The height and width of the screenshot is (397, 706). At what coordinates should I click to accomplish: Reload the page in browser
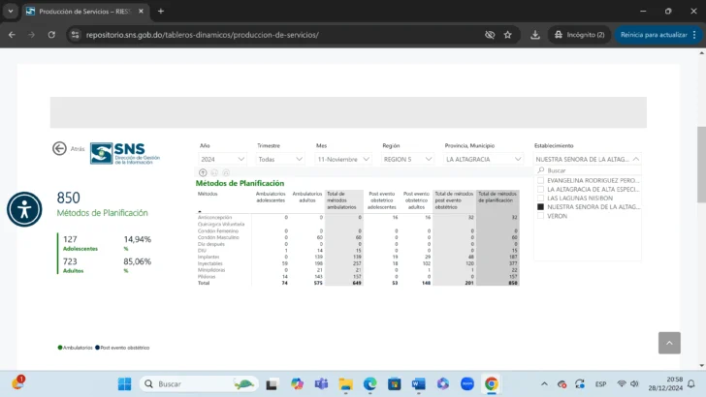click(53, 35)
